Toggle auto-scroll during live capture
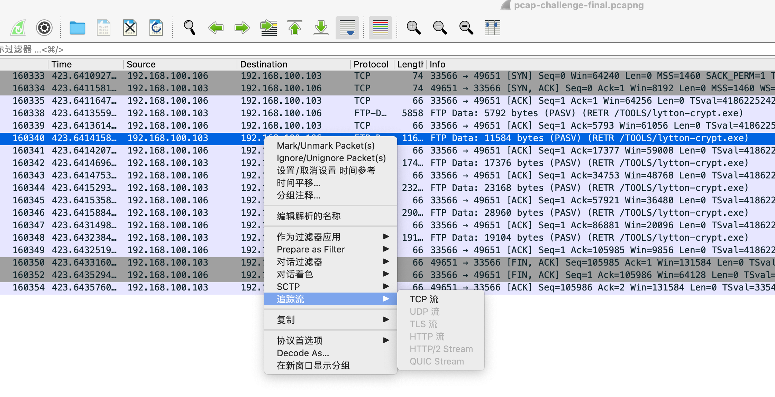The image size is (775, 397). click(347, 28)
